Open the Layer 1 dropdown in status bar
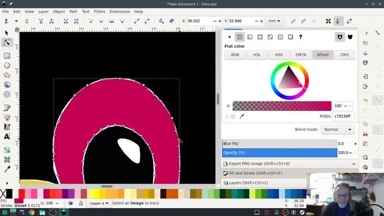Image resolution: width=384 pixels, height=216 pixels. [x=98, y=203]
